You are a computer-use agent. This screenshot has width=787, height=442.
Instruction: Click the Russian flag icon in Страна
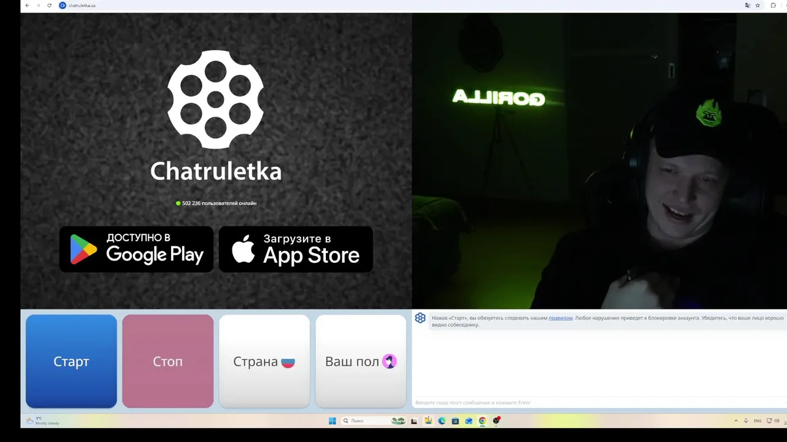[x=288, y=362]
